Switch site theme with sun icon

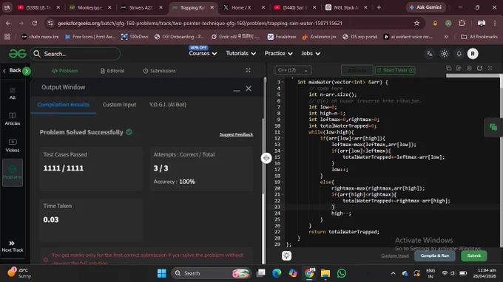coord(445,54)
